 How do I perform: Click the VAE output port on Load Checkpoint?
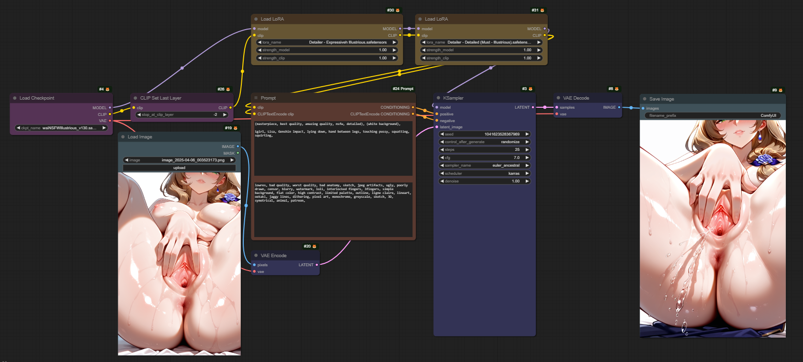[110, 121]
